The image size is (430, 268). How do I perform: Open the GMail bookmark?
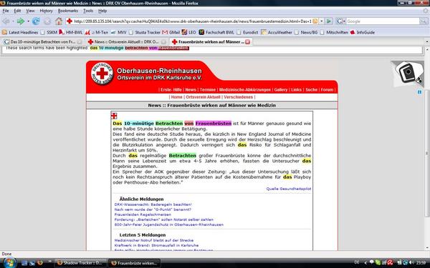(171, 32)
